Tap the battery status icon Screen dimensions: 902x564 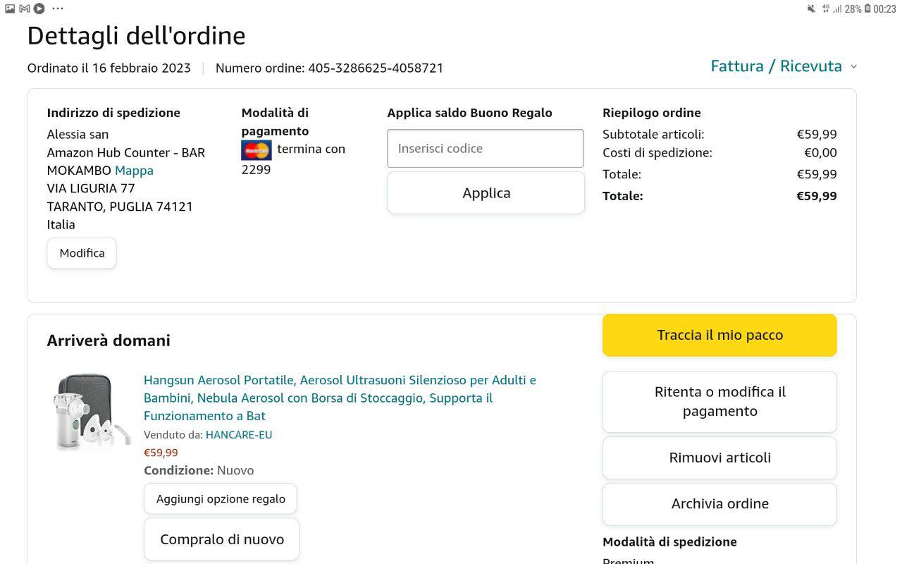pos(867,8)
